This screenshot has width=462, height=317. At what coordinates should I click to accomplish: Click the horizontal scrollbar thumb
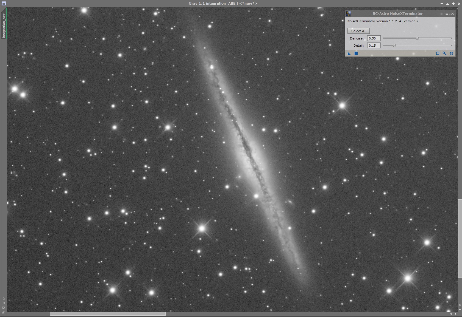[x=107, y=314]
